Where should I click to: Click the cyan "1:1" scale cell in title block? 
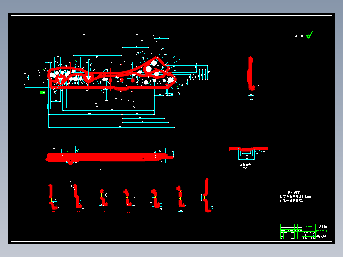(x=314, y=235)
